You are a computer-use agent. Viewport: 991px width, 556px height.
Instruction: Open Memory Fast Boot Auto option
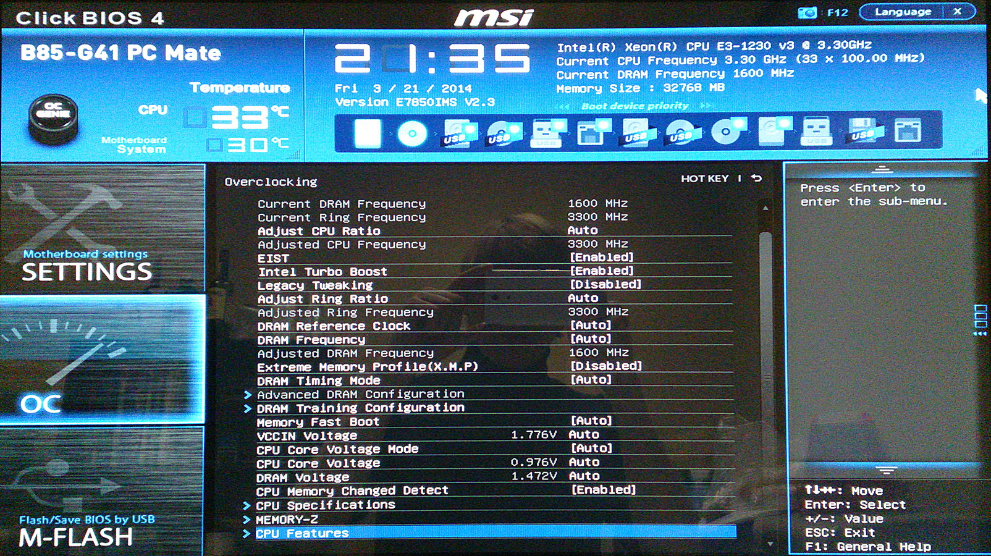(x=591, y=421)
